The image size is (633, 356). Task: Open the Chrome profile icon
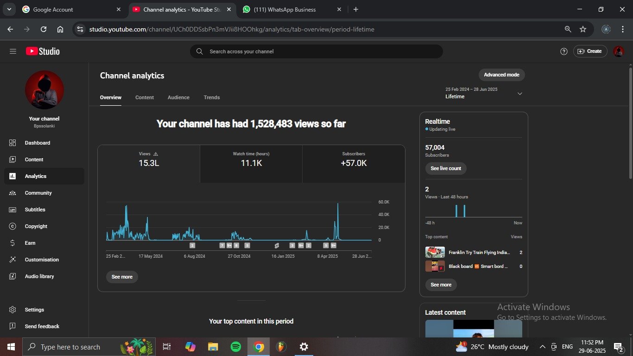(x=606, y=29)
